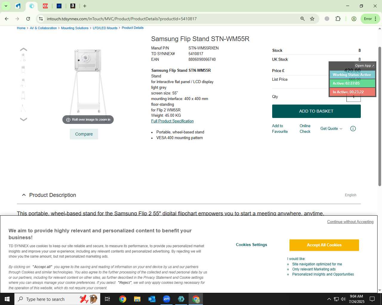This screenshot has height=305, width=382.
Task: Click the network status tray icon
Action: coord(336,299)
